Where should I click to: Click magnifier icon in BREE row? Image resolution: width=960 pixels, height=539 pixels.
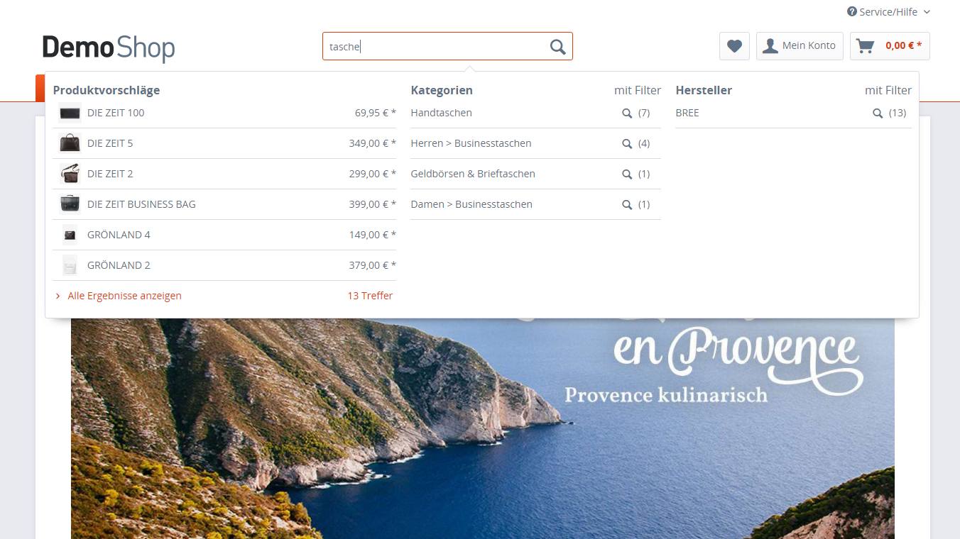pos(878,113)
